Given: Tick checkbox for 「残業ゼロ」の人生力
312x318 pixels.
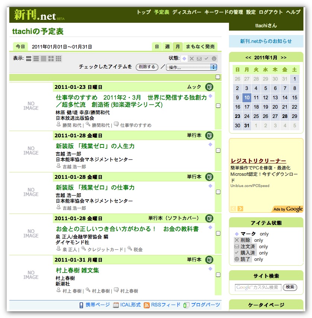Looking at the screenshot, I should coord(218,150).
